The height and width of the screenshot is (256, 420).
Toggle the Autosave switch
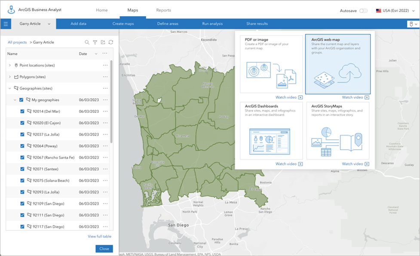[364, 11]
